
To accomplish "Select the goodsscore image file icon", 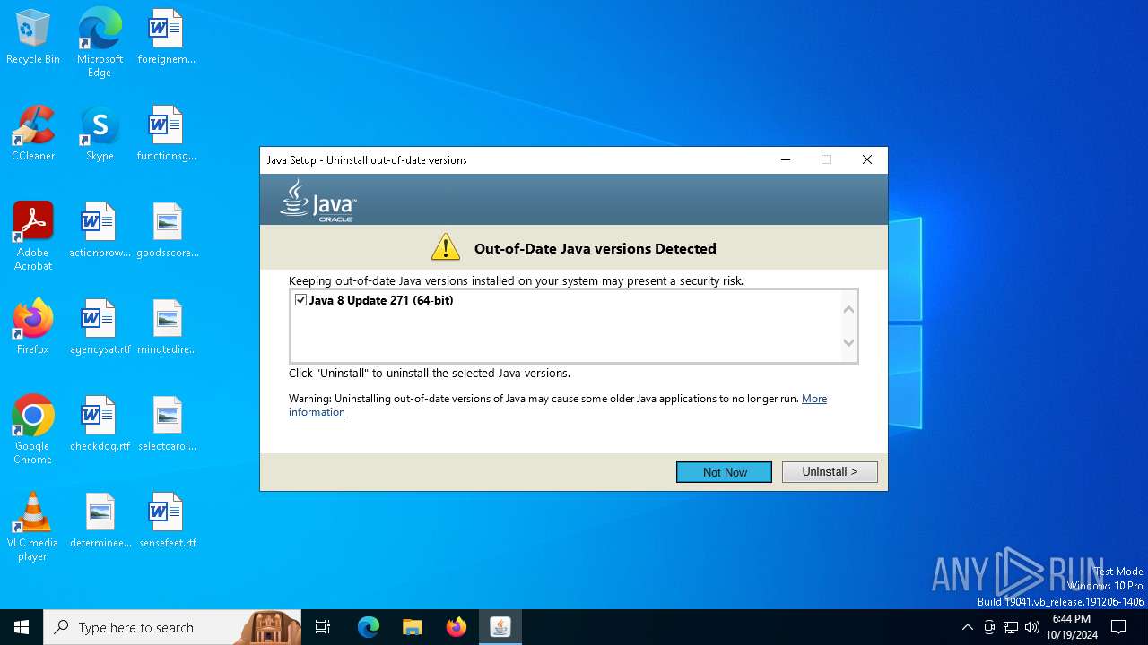I will point(168,231).
